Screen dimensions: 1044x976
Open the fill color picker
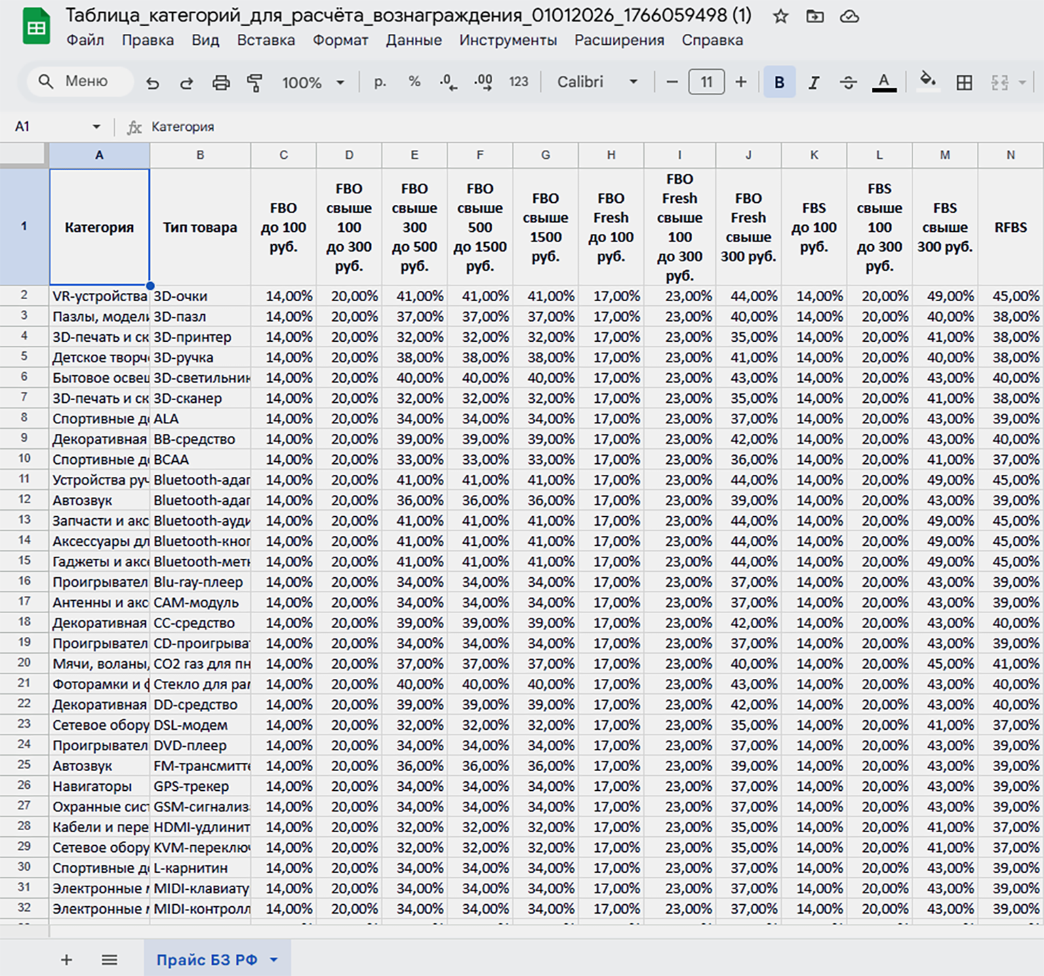927,83
